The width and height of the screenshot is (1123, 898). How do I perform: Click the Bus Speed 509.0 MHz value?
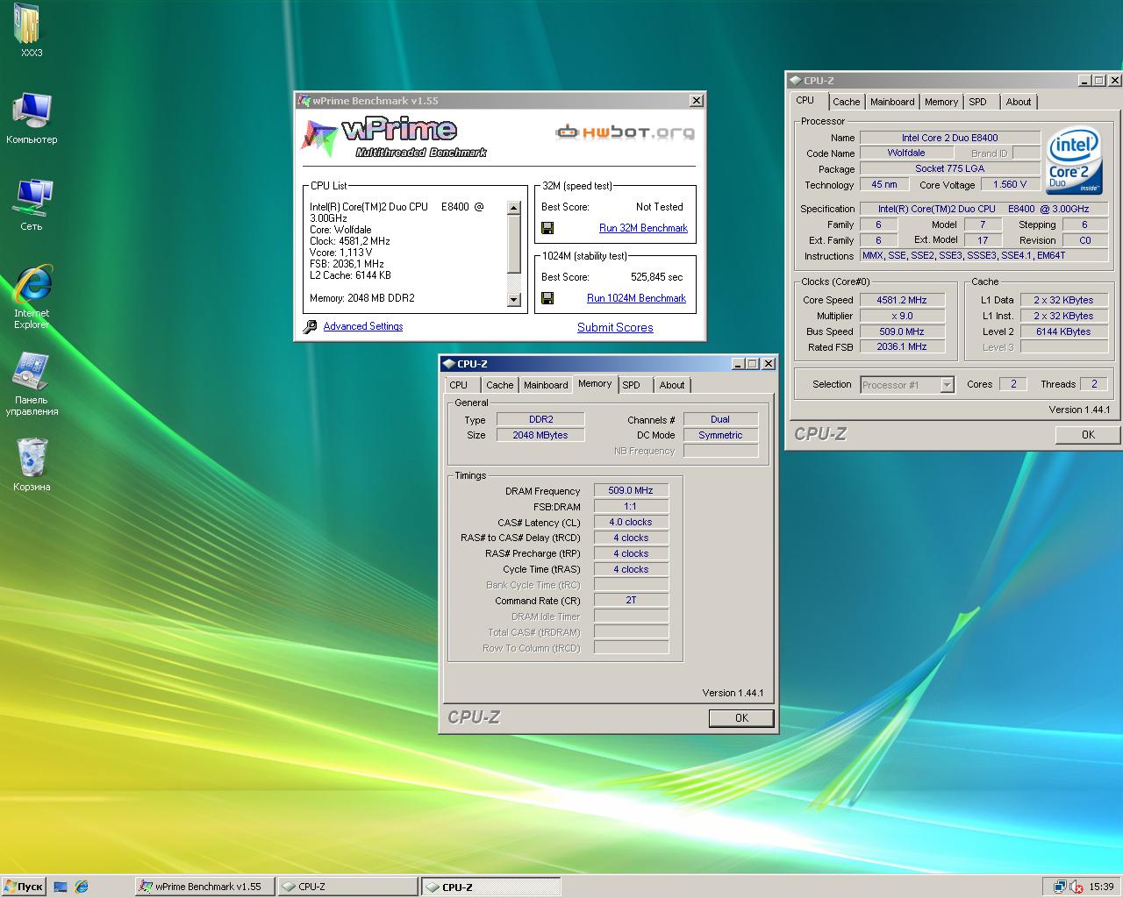(x=902, y=331)
